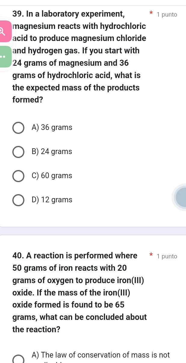
Task: Select answer D) 12 grams
Action: 18,200
